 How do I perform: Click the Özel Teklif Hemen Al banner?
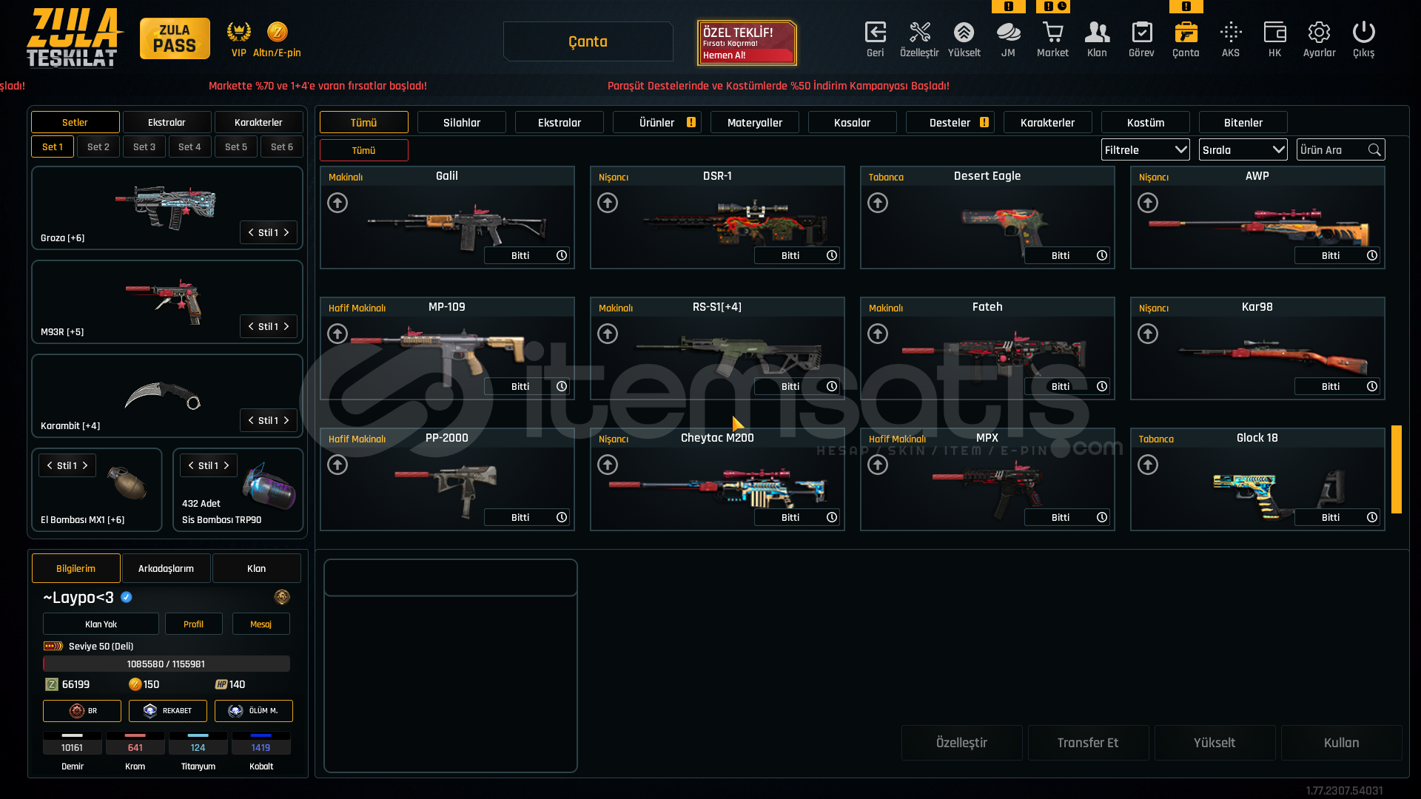coord(747,43)
